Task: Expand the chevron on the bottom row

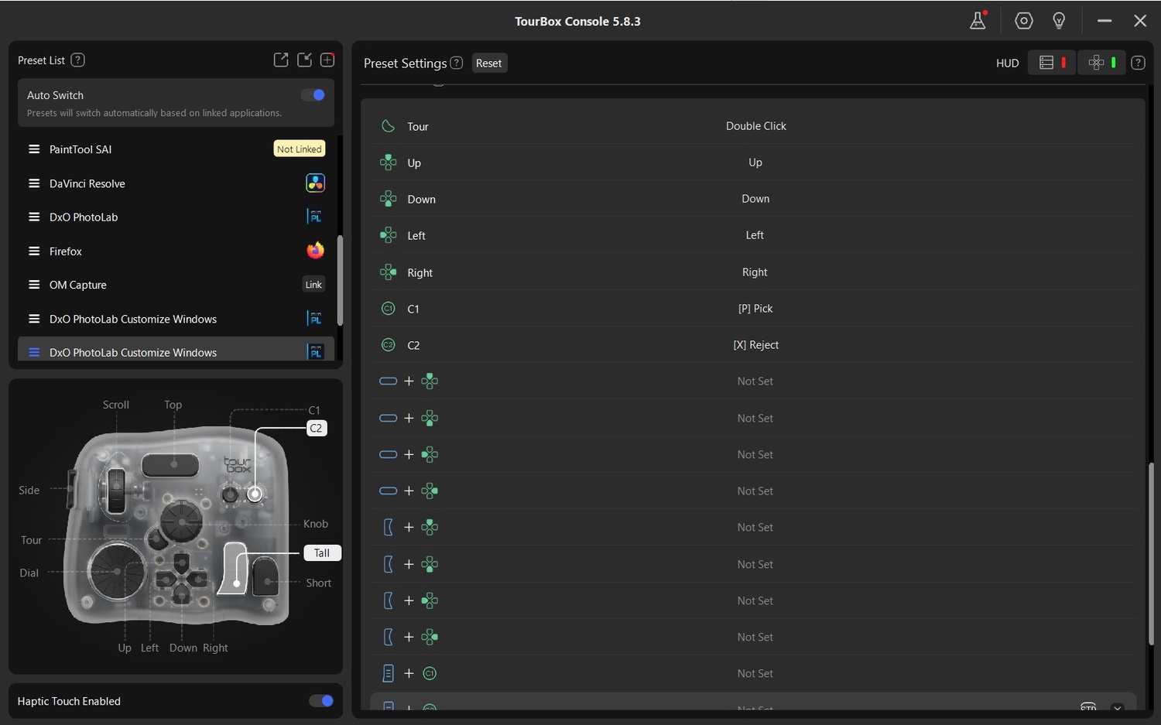Action: [x=1117, y=707]
